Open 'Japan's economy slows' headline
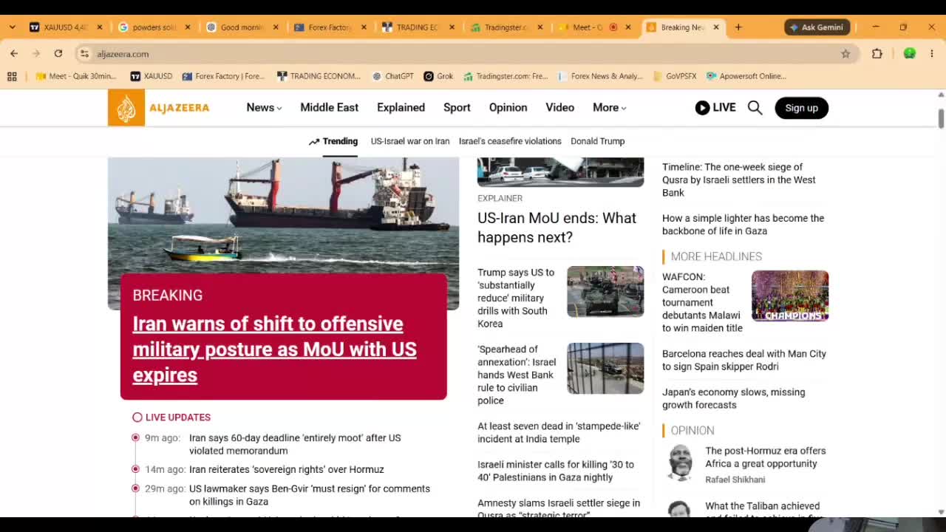This screenshot has height=532, width=946. point(733,398)
